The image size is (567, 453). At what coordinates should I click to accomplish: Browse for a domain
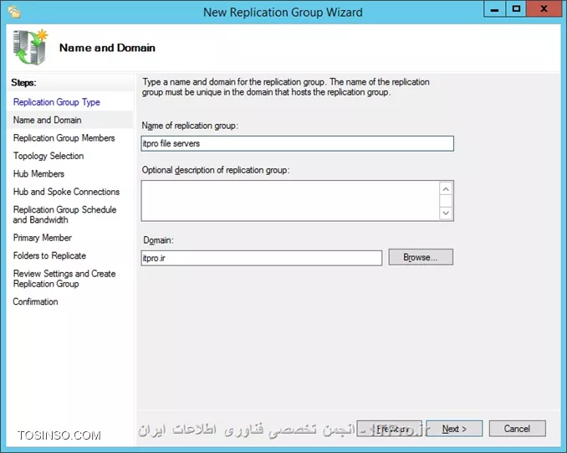421,257
